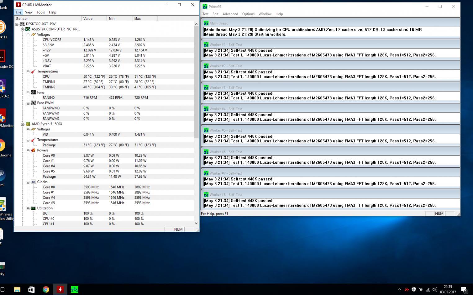Image resolution: width=473 pixels, height=295 pixels.
Task: Click the Main thread window icon
Action: pos(206,23)
